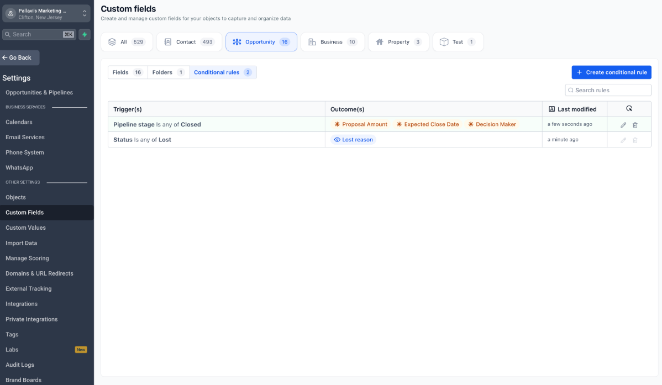
Task: Edit the Pipeline stage Closed rule
Action: point(623,125)
